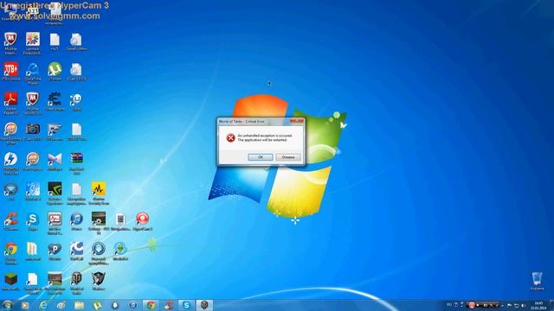
Task: Open the pistol-shaped desktop shortcut
Action: [55, 131]
